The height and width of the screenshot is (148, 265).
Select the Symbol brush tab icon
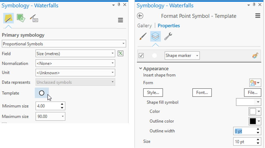click(x=143, y=36)
